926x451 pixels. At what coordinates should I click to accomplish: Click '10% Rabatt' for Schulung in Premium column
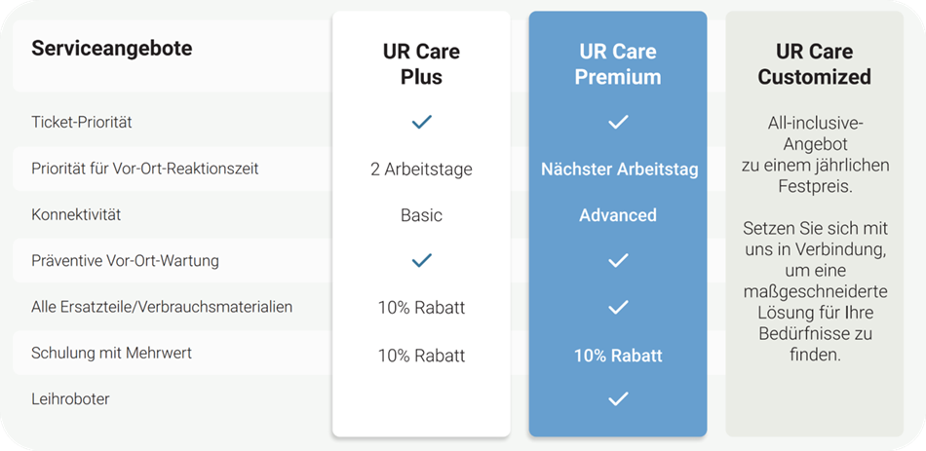618,356
